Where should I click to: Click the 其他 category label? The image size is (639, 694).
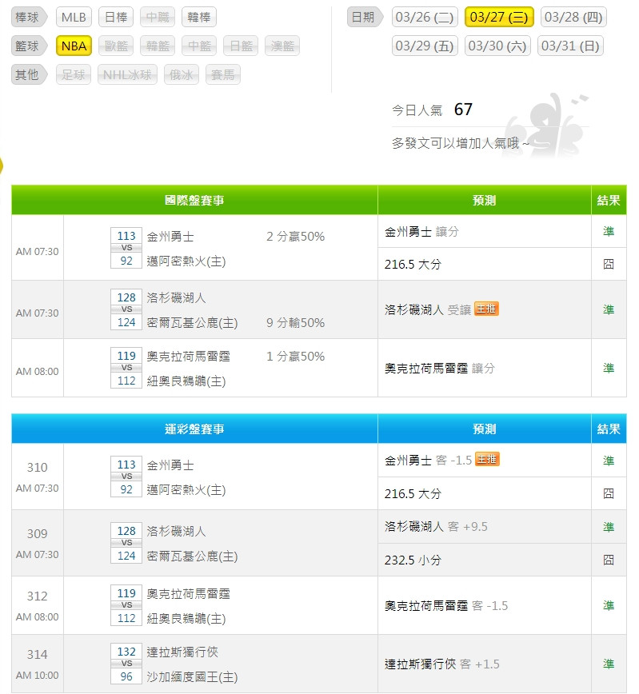28,75
